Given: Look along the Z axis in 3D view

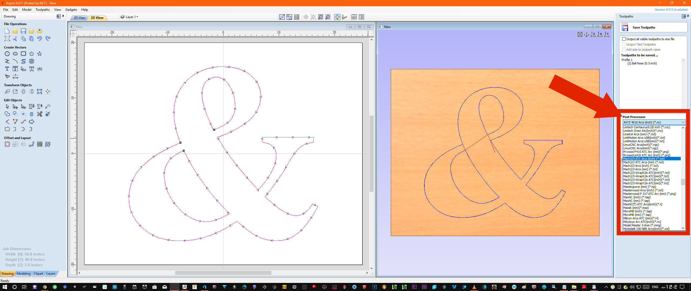Looking at the screenshot, I should coord(593,34).
